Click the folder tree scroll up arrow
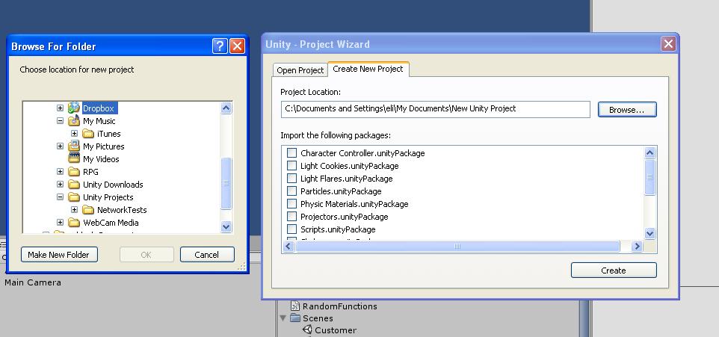The height and width of the screenshot is (337, 719). tap(226, 108)
